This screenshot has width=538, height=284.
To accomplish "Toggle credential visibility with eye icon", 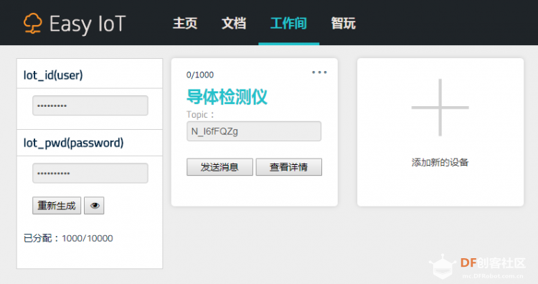I will (x=94, y=205).
